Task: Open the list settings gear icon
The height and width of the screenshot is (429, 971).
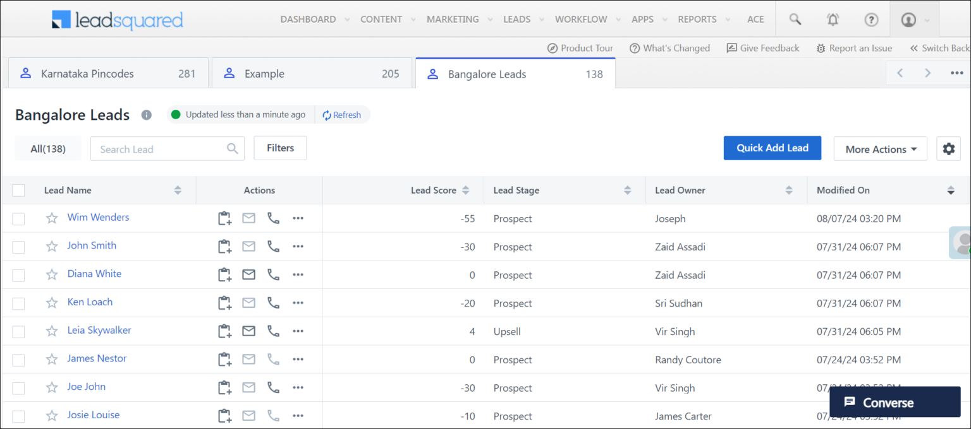Action: [948, 148]
